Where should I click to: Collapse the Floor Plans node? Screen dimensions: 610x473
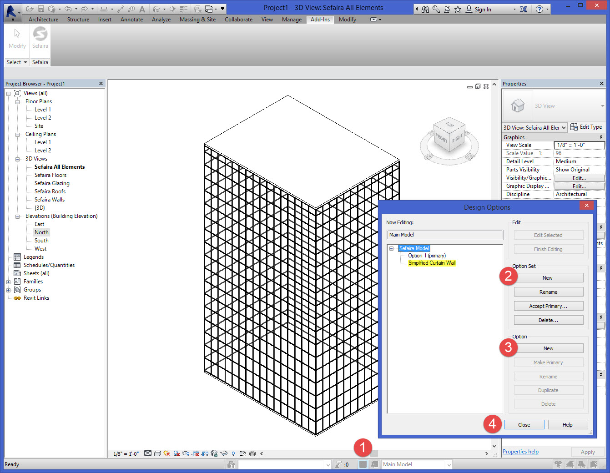tap(17, 101)
